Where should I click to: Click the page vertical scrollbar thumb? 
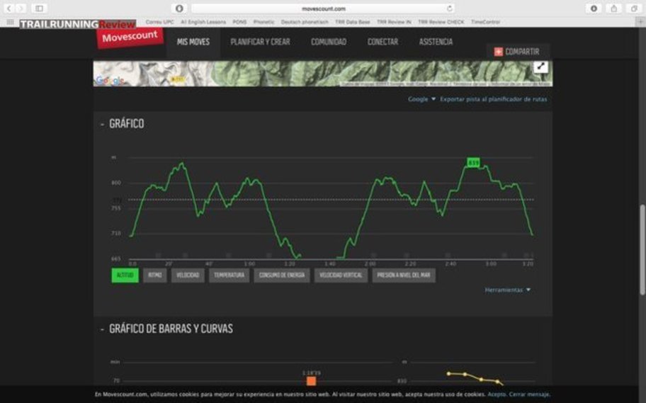[x=642, y=250]
